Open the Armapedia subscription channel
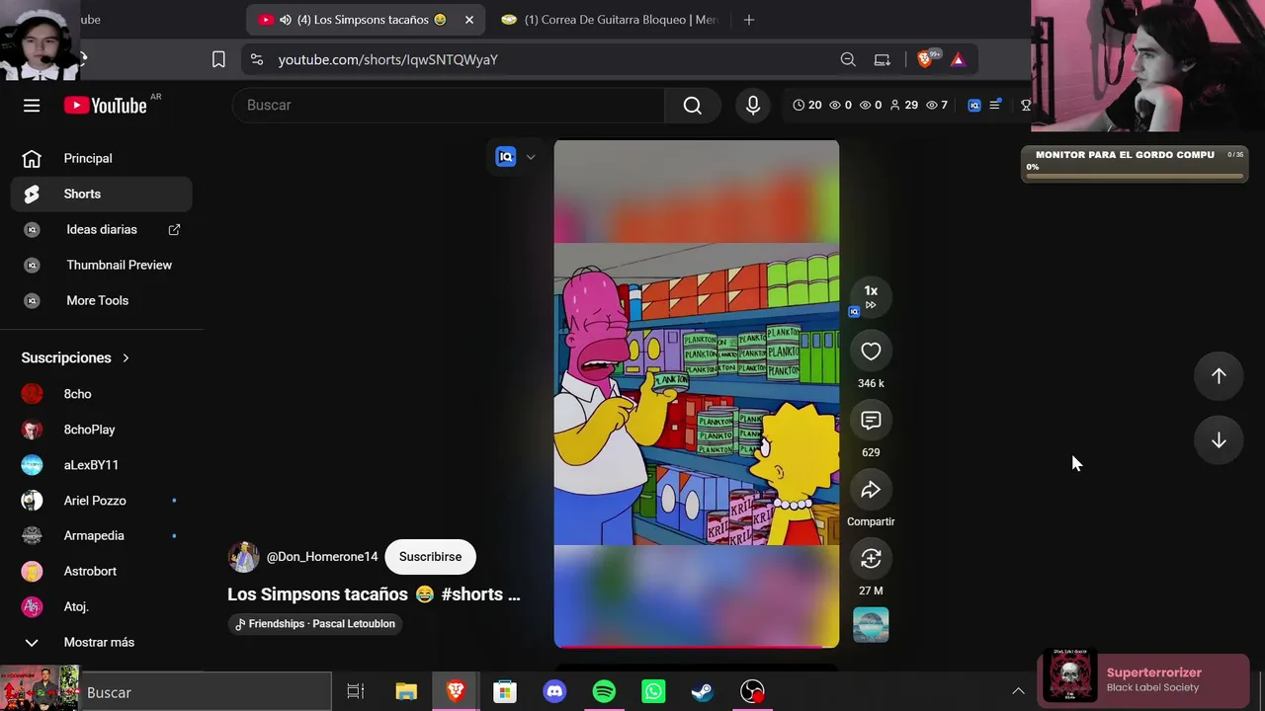The image size is (1265, 711). [102, 535]
